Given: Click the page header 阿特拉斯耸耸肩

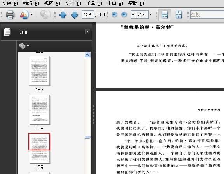Looking at the screenshot, I should [x=209, y=110].
